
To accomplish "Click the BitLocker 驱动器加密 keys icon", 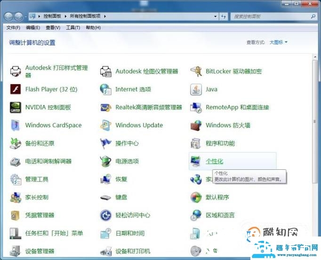I will [196, 71].
